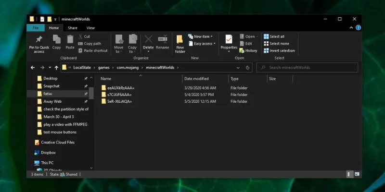Click the Search minecraftWorlds box
The height and width of the screenshot is (192, 385).
307,68
